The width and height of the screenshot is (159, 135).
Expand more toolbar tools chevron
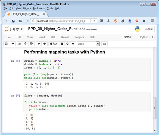click(x=144, y=21)
